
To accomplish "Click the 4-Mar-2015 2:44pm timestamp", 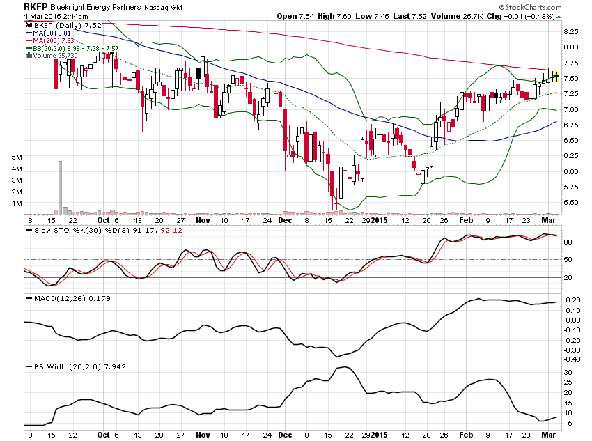I will coord(56,16).
